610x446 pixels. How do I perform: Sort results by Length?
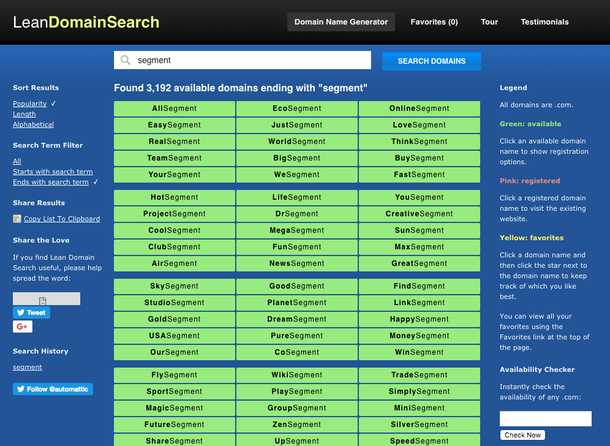(24, 114)
